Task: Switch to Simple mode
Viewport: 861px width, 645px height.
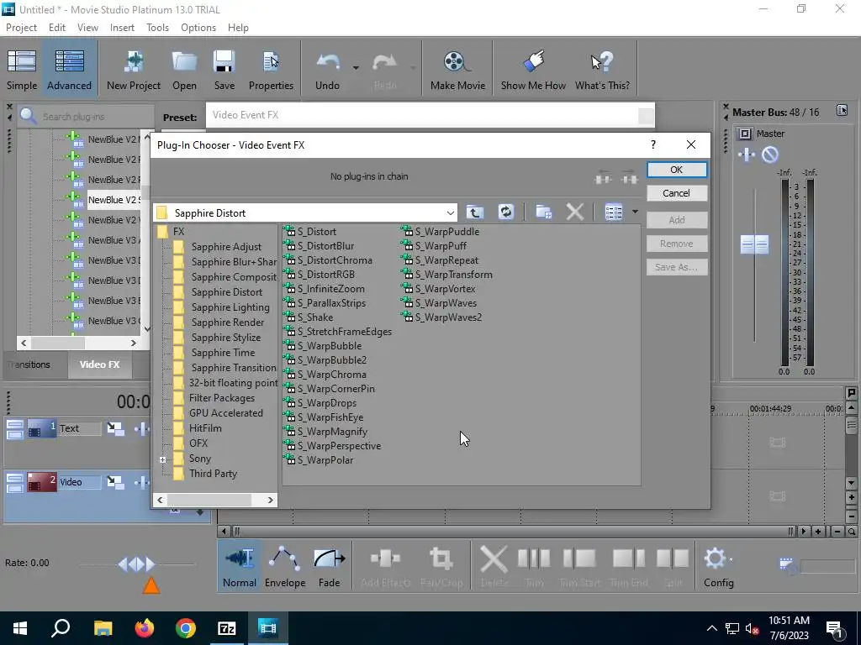Action: (x=22, y=70)
